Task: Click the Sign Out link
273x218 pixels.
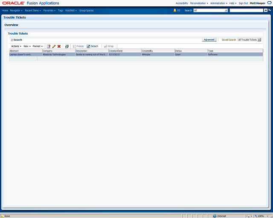Action: (243, 3)
